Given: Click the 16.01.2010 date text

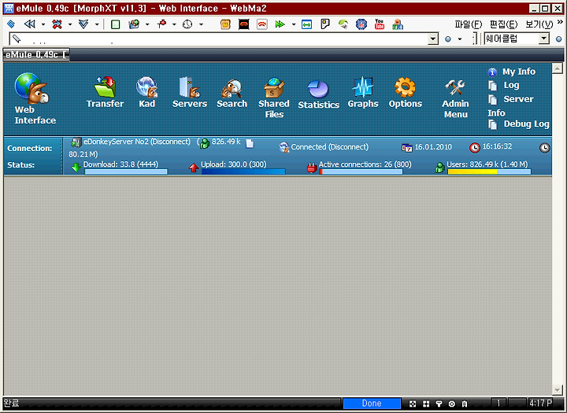Looking at the screenshot, I should coord(433,146).
